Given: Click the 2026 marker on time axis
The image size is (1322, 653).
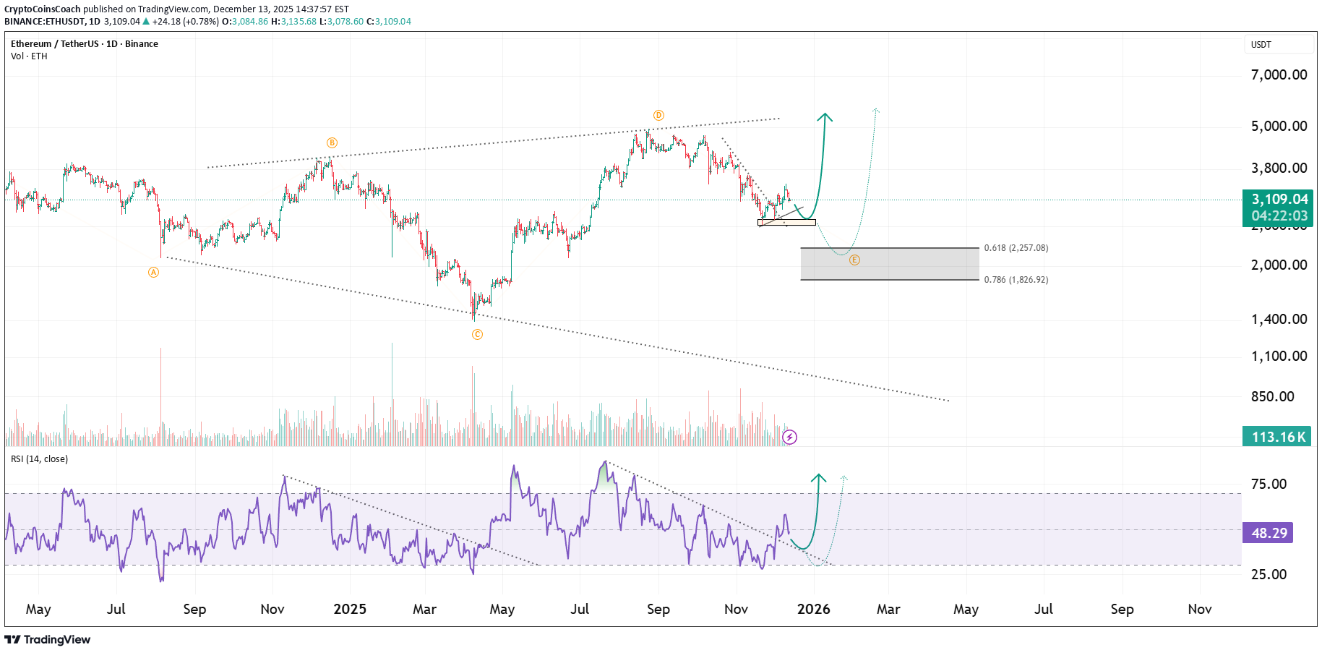Looking at the screenshot, I should [813, 610].
